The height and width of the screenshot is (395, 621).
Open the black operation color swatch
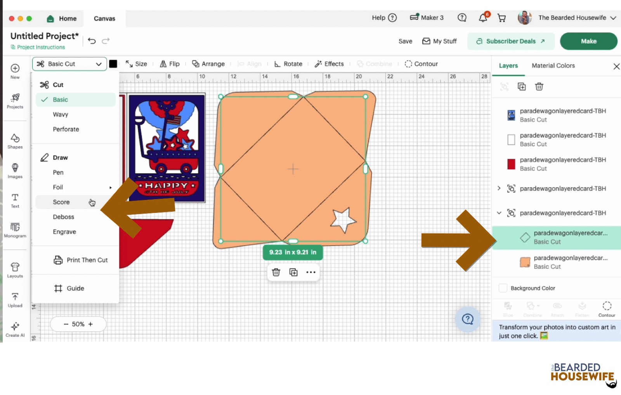(113, 64)
